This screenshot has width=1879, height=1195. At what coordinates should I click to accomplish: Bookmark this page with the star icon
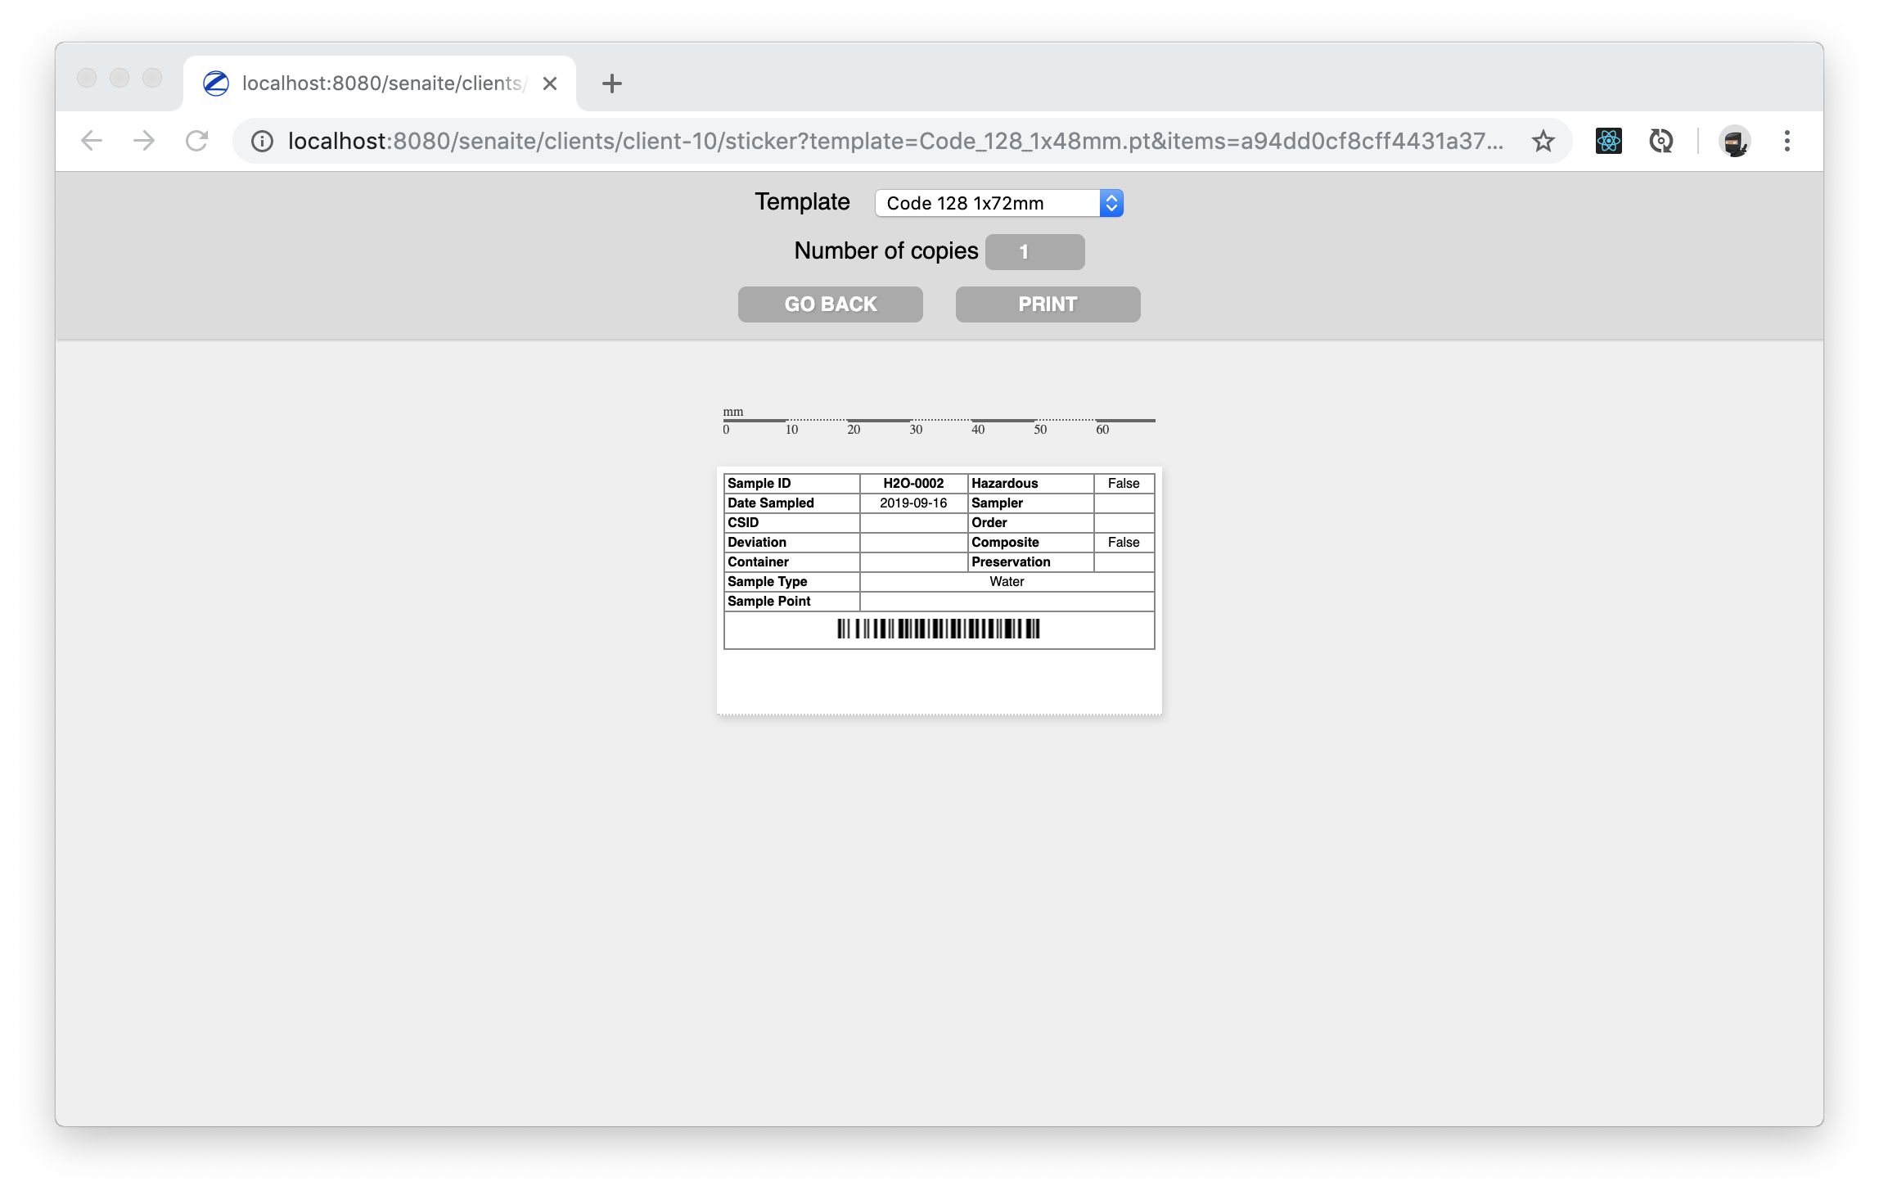pos(1543,141)
